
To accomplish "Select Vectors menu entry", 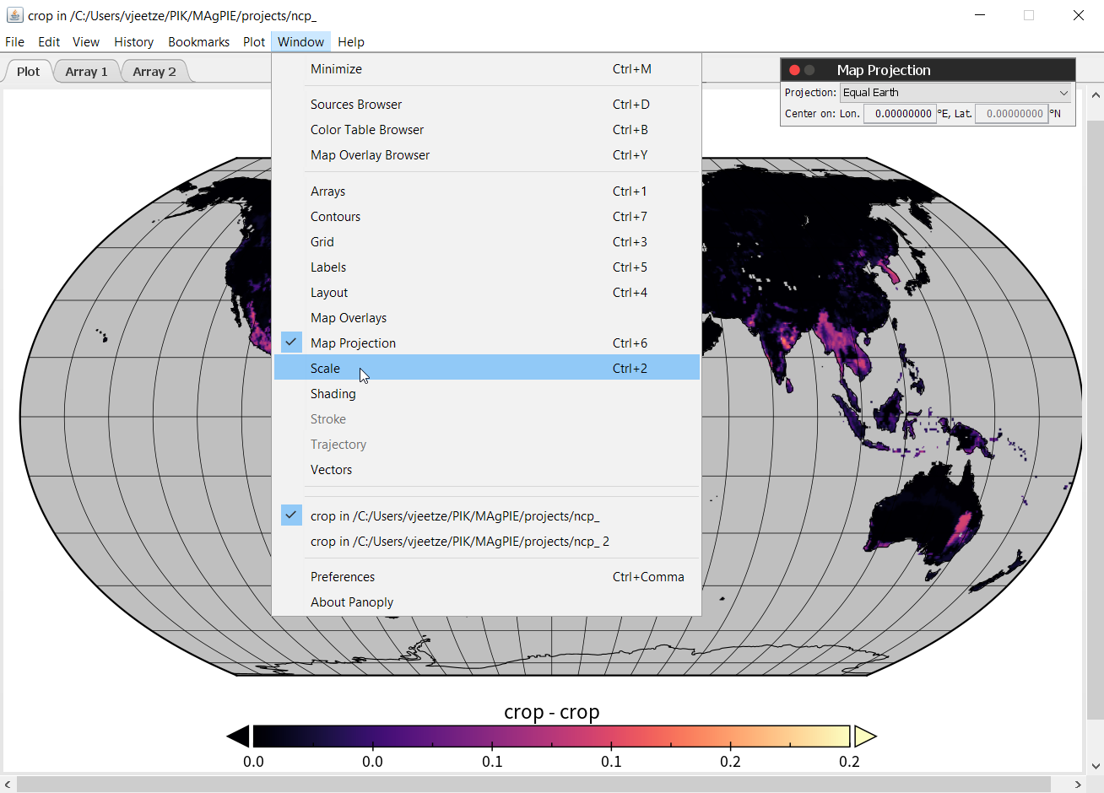I will point(487,470).
